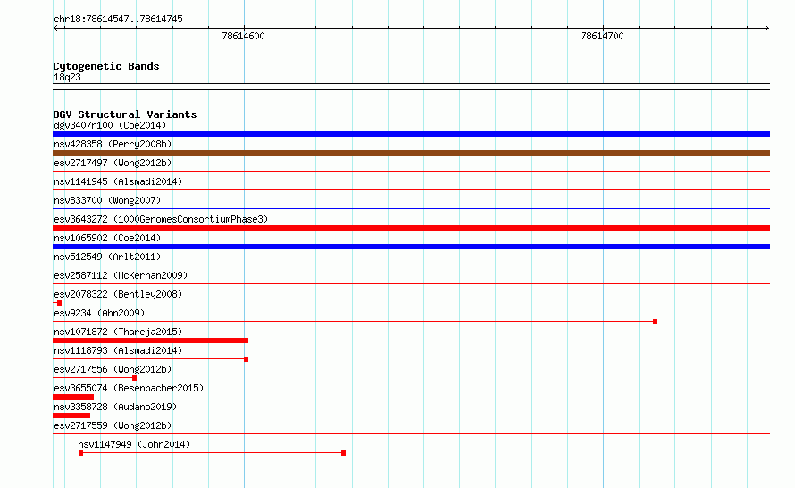The height and width of the screenshot is (488, 795).
Task: Select the blue nsv1065902 variant bar
Action: (x=411, y=247)
